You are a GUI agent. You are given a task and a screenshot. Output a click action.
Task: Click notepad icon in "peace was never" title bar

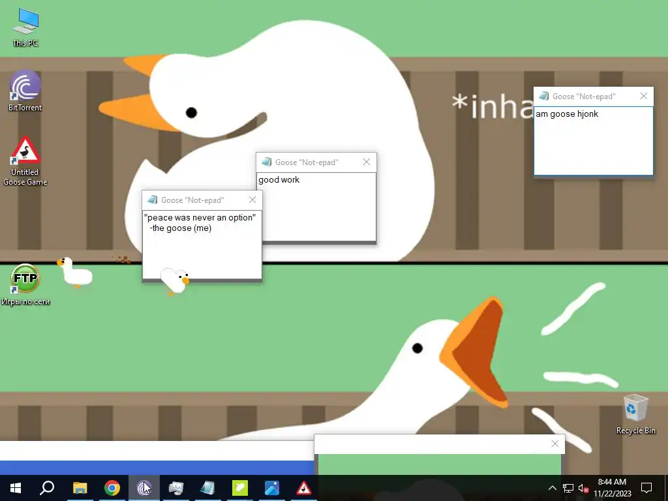[x=152, y=200]
